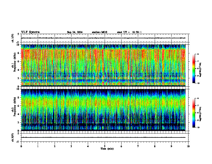Click the "-6" value on ch.1 colorbar
Image resolution: width=212 pixels, height=164 pixels.
pyautogui.click(x=198, y=54)
